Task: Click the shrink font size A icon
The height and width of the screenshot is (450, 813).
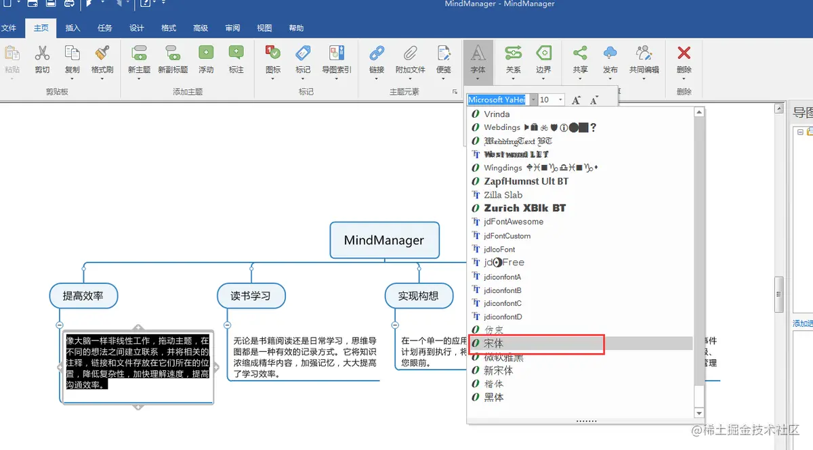Action: tap(594, 100)
